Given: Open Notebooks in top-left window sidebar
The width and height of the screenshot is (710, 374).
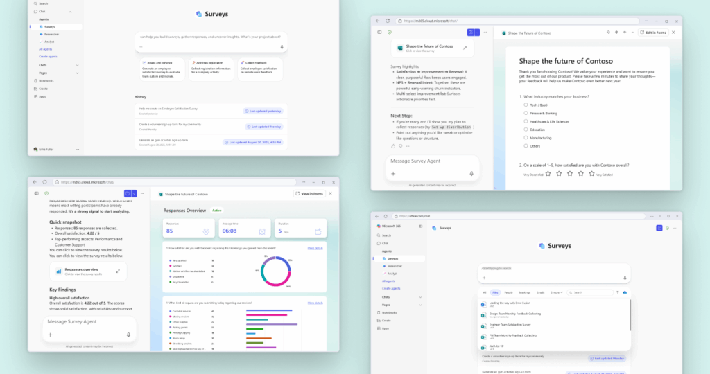Looking at the screenshot, I should click(x=44, y=81).
